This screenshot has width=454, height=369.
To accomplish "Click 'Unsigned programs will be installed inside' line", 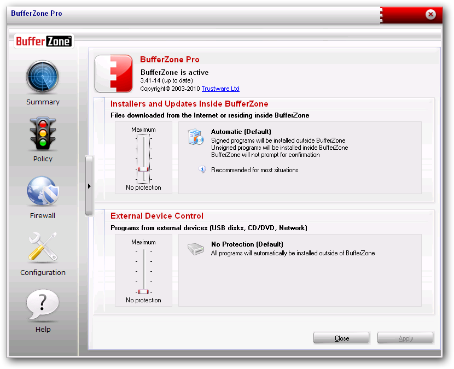I will click(280, 148).
